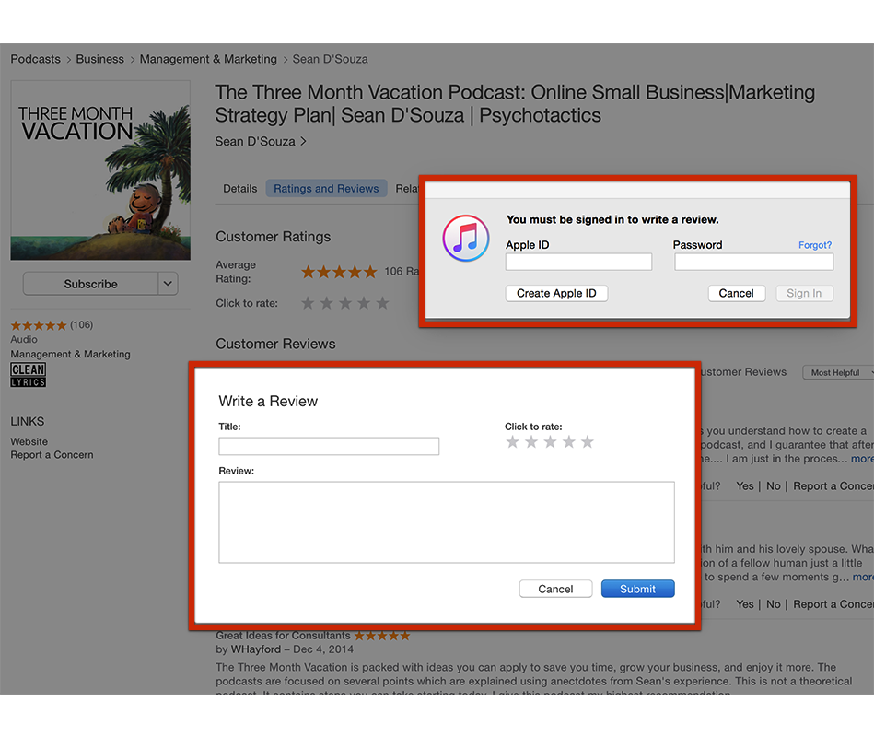The height and width of the screenshot is (737, 874).
Task: Click the Three Month Vacation artwork
Action: coord(100,170)
